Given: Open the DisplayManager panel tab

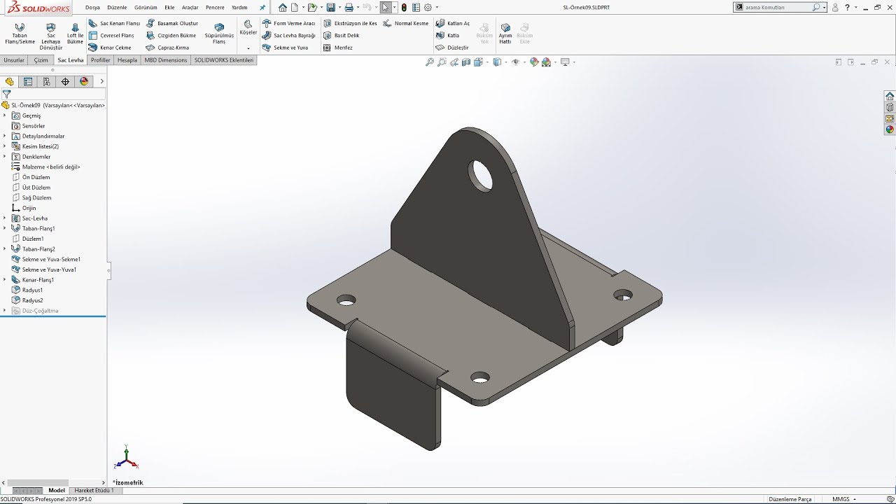Looking at the screenshot, I should tap(84, 81).
